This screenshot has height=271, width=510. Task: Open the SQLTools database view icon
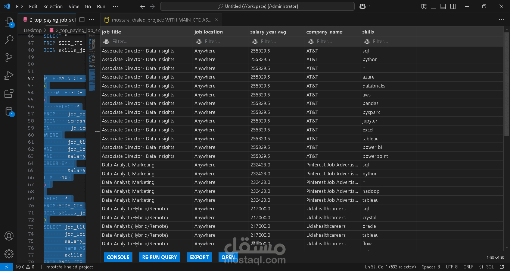tap(9, 112)
